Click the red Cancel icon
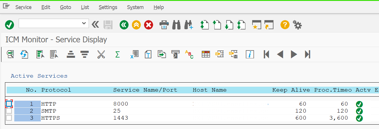Image resolution: width=379 pixels, height=129 pixels. point(149,25)
